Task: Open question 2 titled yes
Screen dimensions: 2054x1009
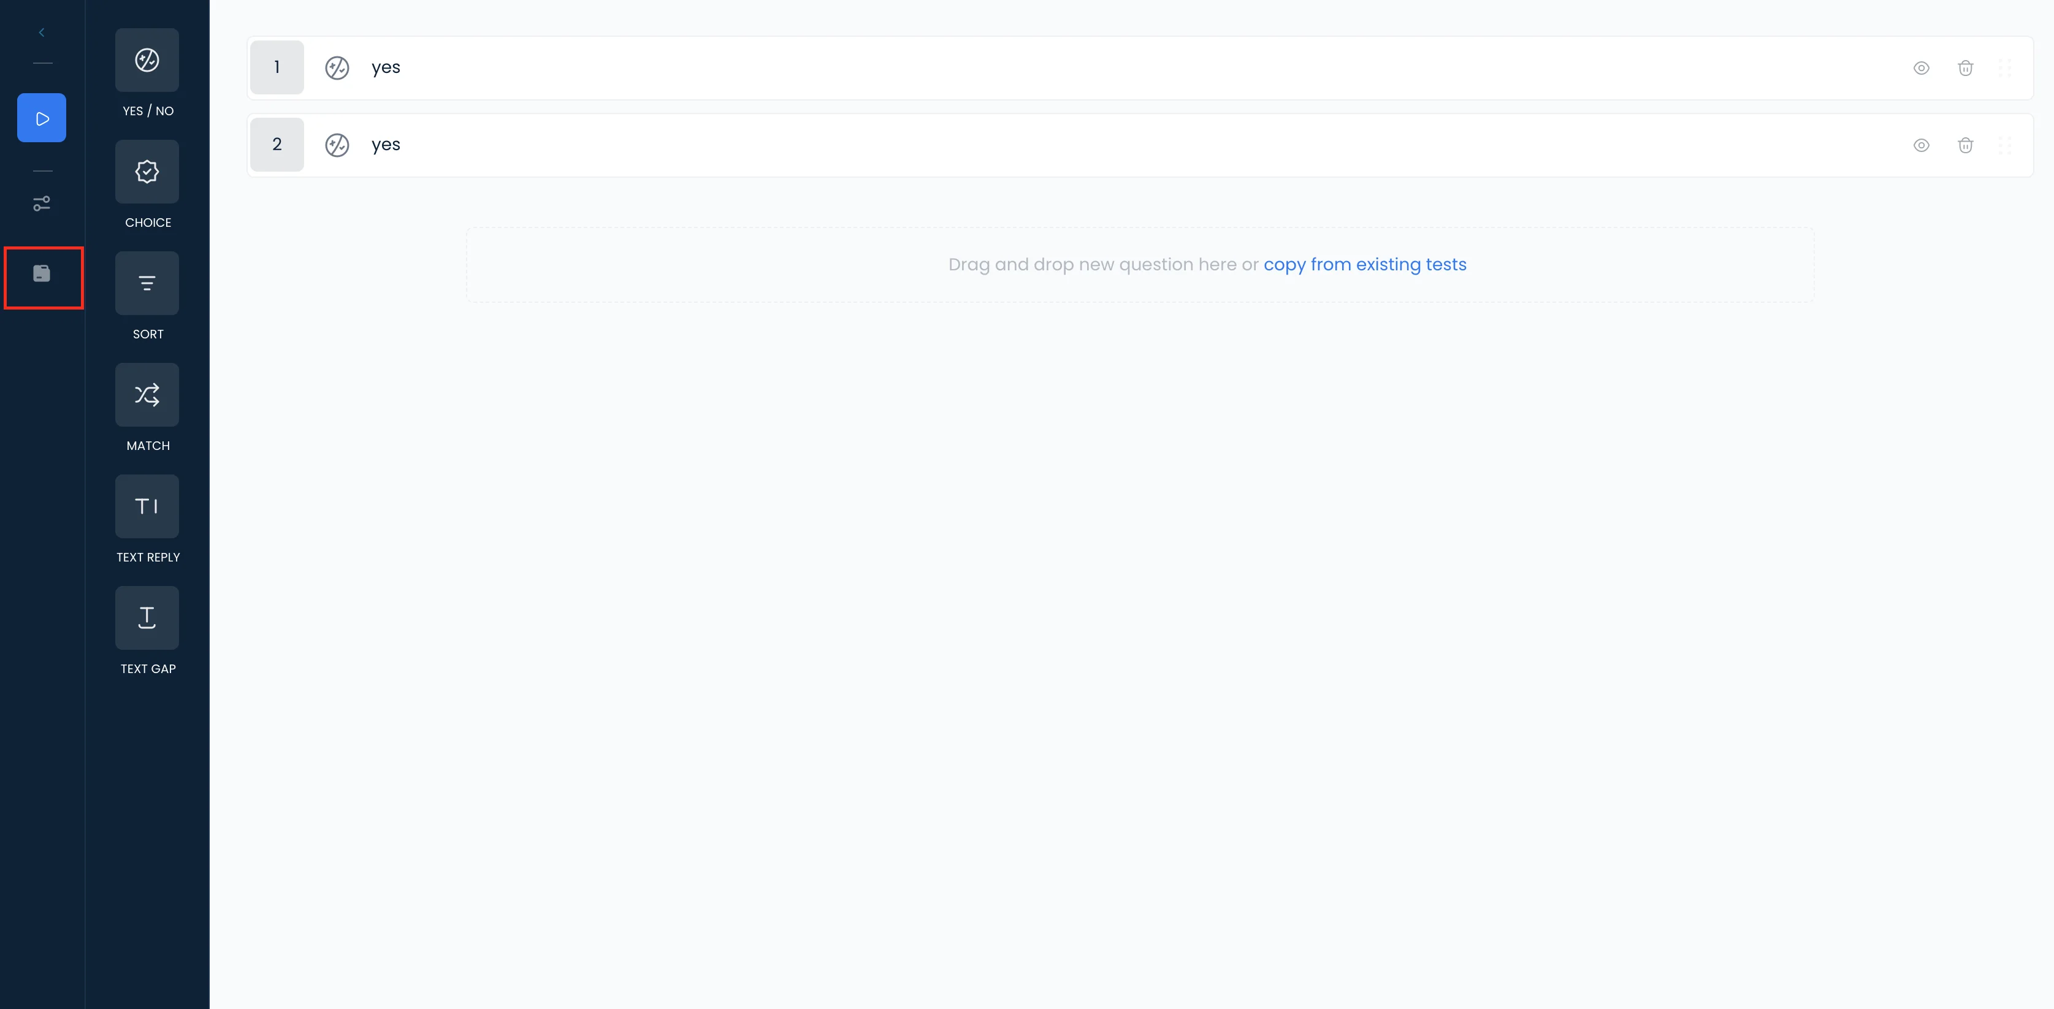Action: point(386,145)
